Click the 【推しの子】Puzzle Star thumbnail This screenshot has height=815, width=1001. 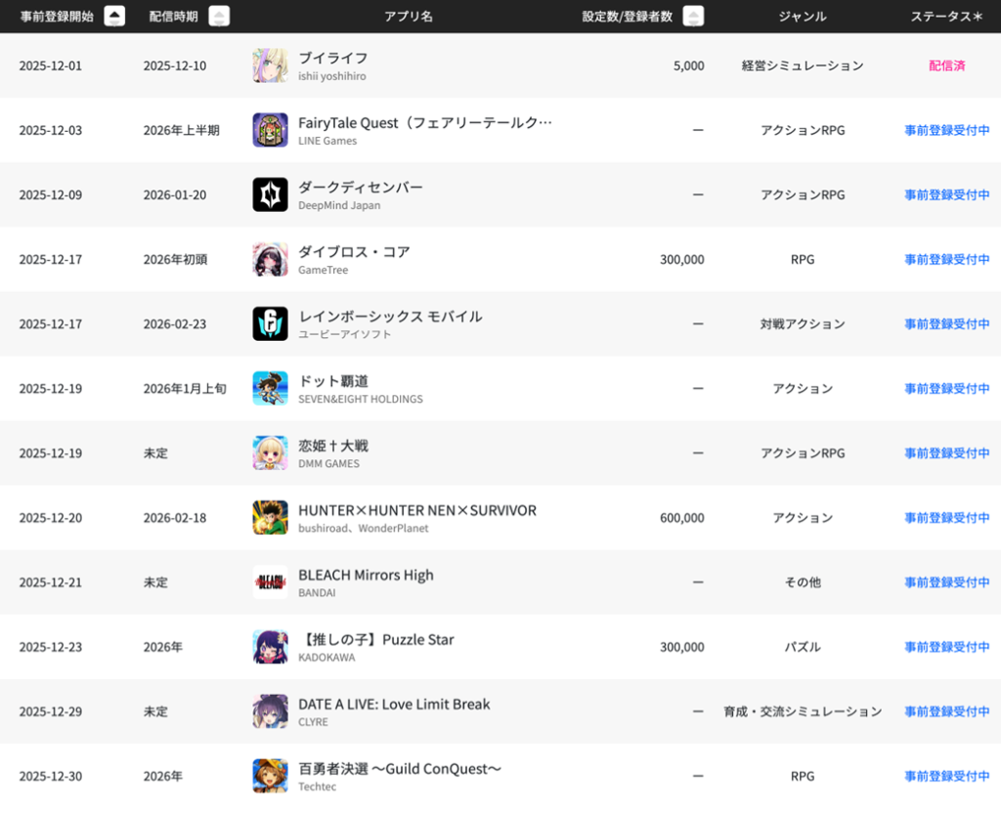pos(270,646)
